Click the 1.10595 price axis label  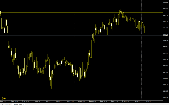coord(165,47)
